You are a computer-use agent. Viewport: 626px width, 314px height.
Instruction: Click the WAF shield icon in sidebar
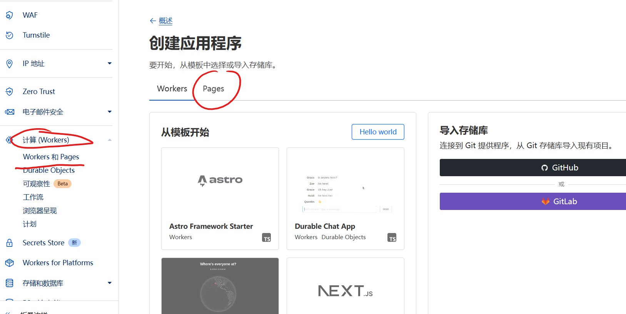[10, 15]
